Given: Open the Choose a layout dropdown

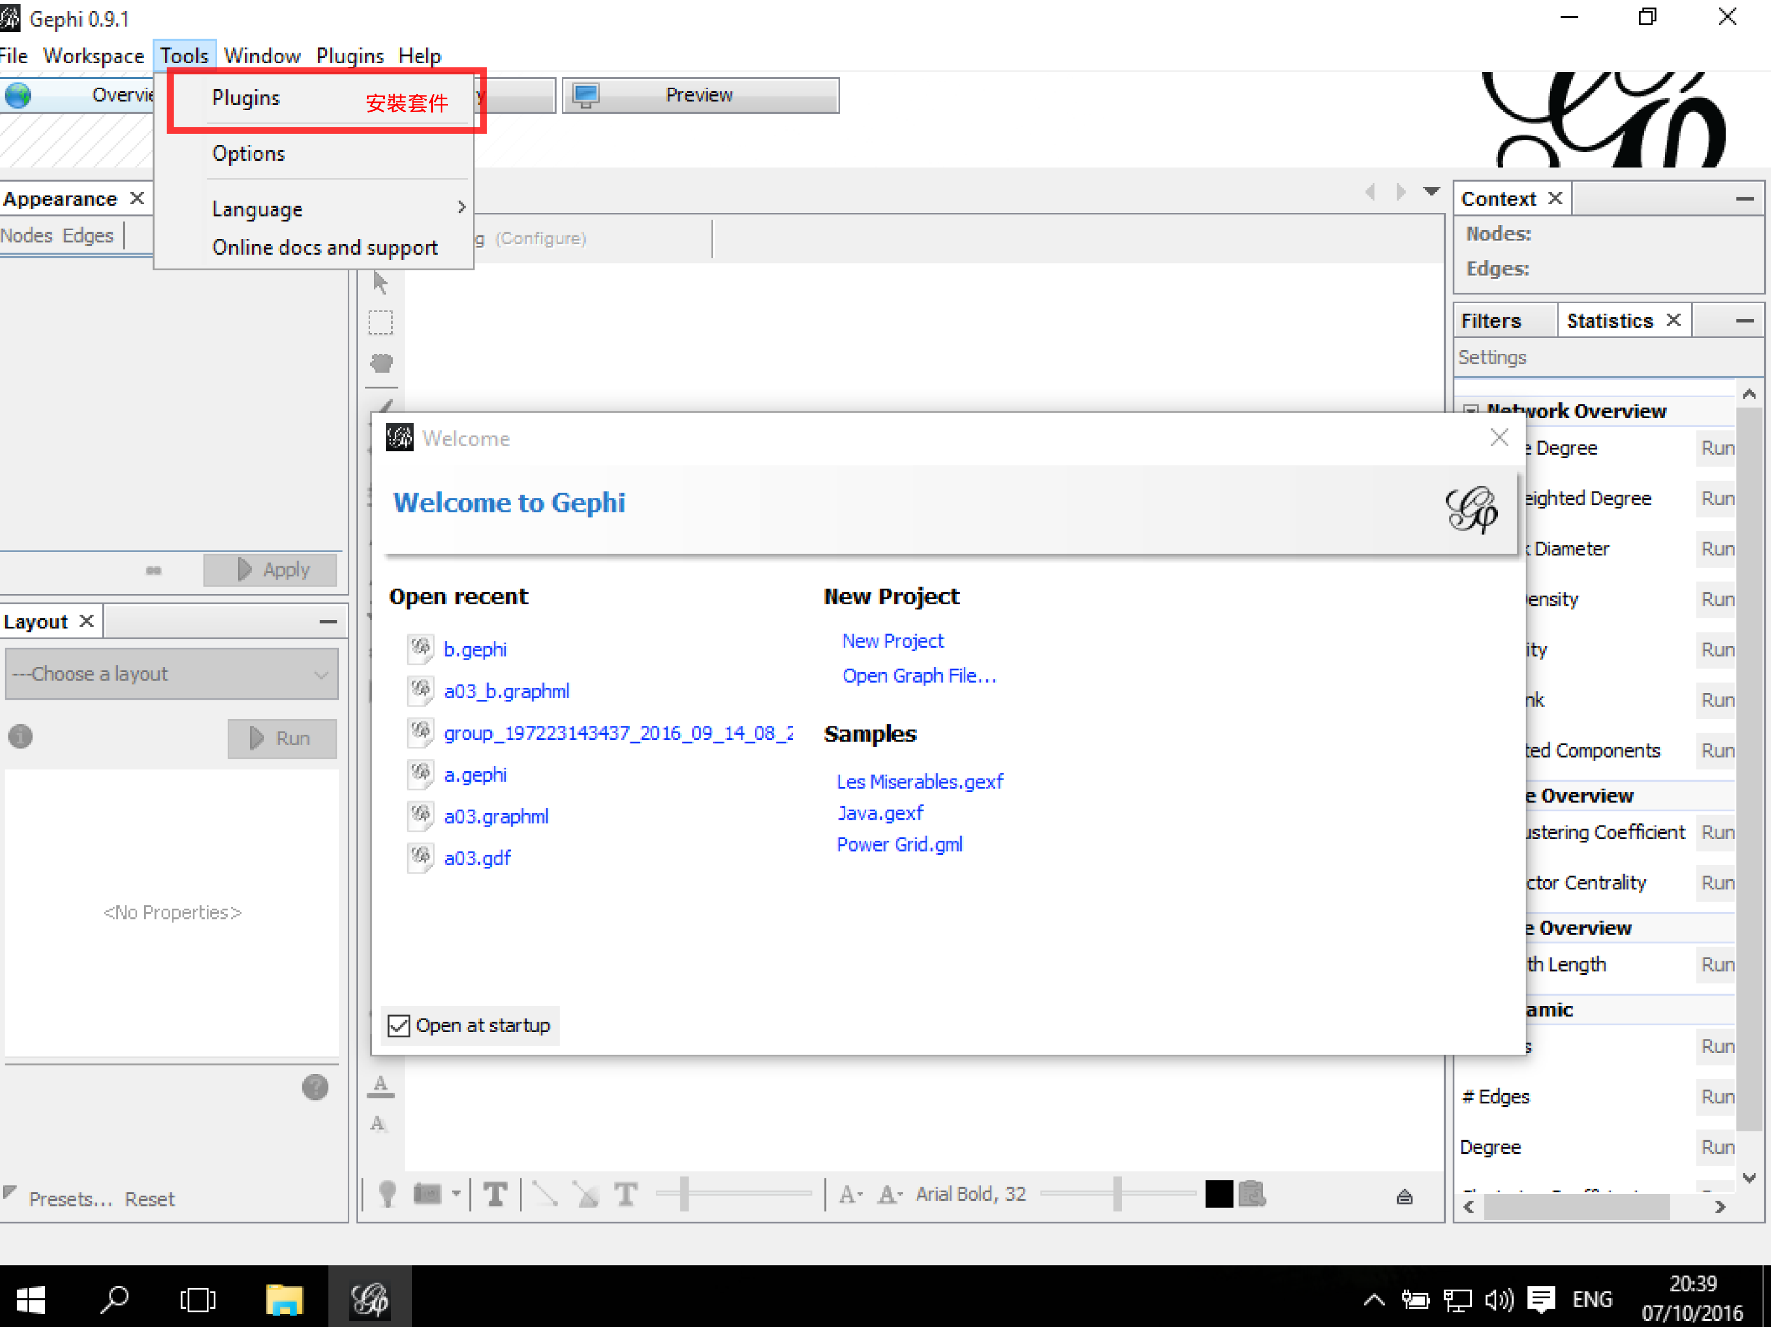Looking at the screenshot, I should tap(171, 674).
